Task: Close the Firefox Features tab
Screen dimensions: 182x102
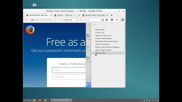Action: click(79, 15)
